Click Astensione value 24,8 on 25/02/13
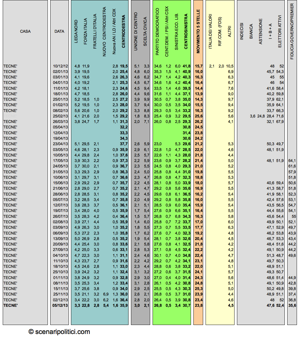300x339 pixels. (261, 116)
